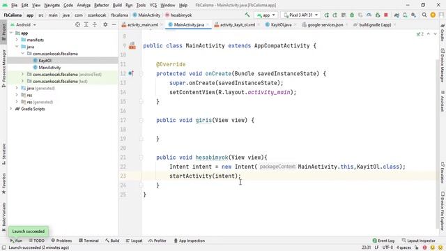Click the red error indicator in status bar

click(424, 248)
